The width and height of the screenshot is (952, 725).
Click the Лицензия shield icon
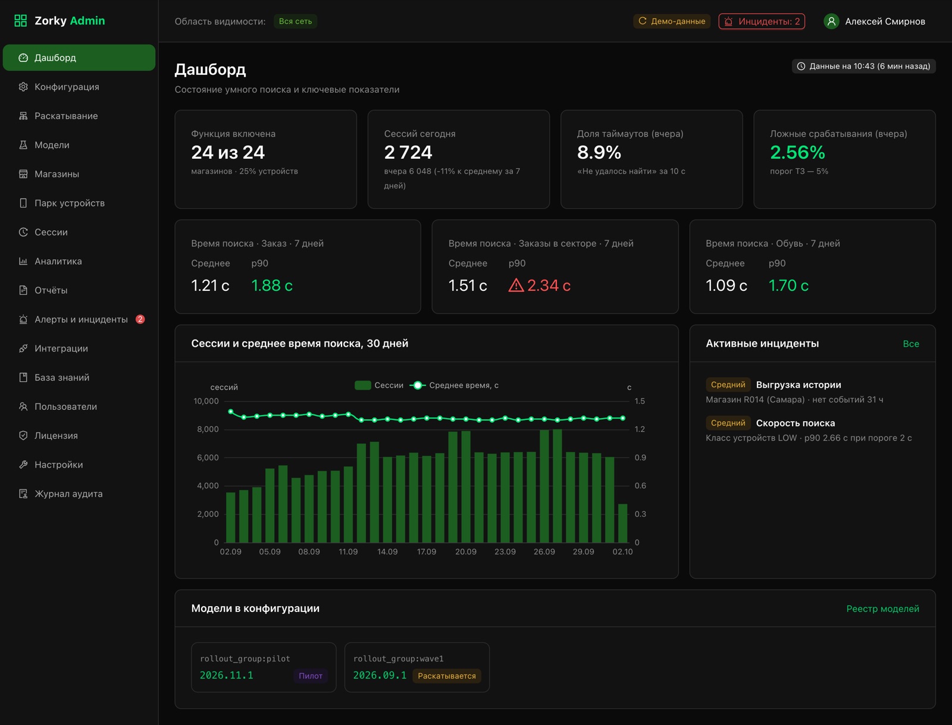point(23,435)
